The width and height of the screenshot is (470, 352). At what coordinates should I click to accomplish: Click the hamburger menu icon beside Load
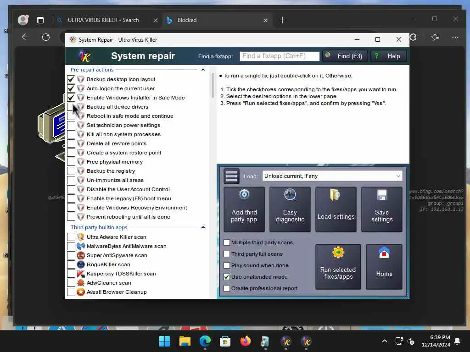click(231, 176)
